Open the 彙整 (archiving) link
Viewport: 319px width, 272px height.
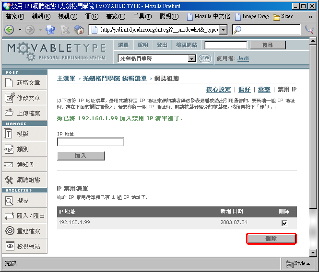click(x=264, y=90)
